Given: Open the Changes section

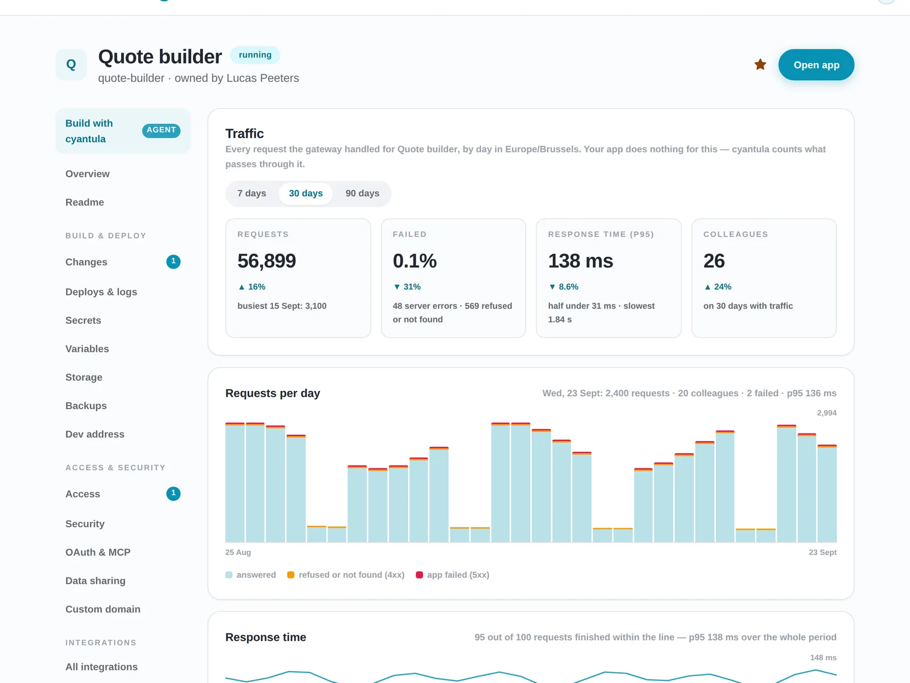Looking at the screenshot, I should [123, 262].
